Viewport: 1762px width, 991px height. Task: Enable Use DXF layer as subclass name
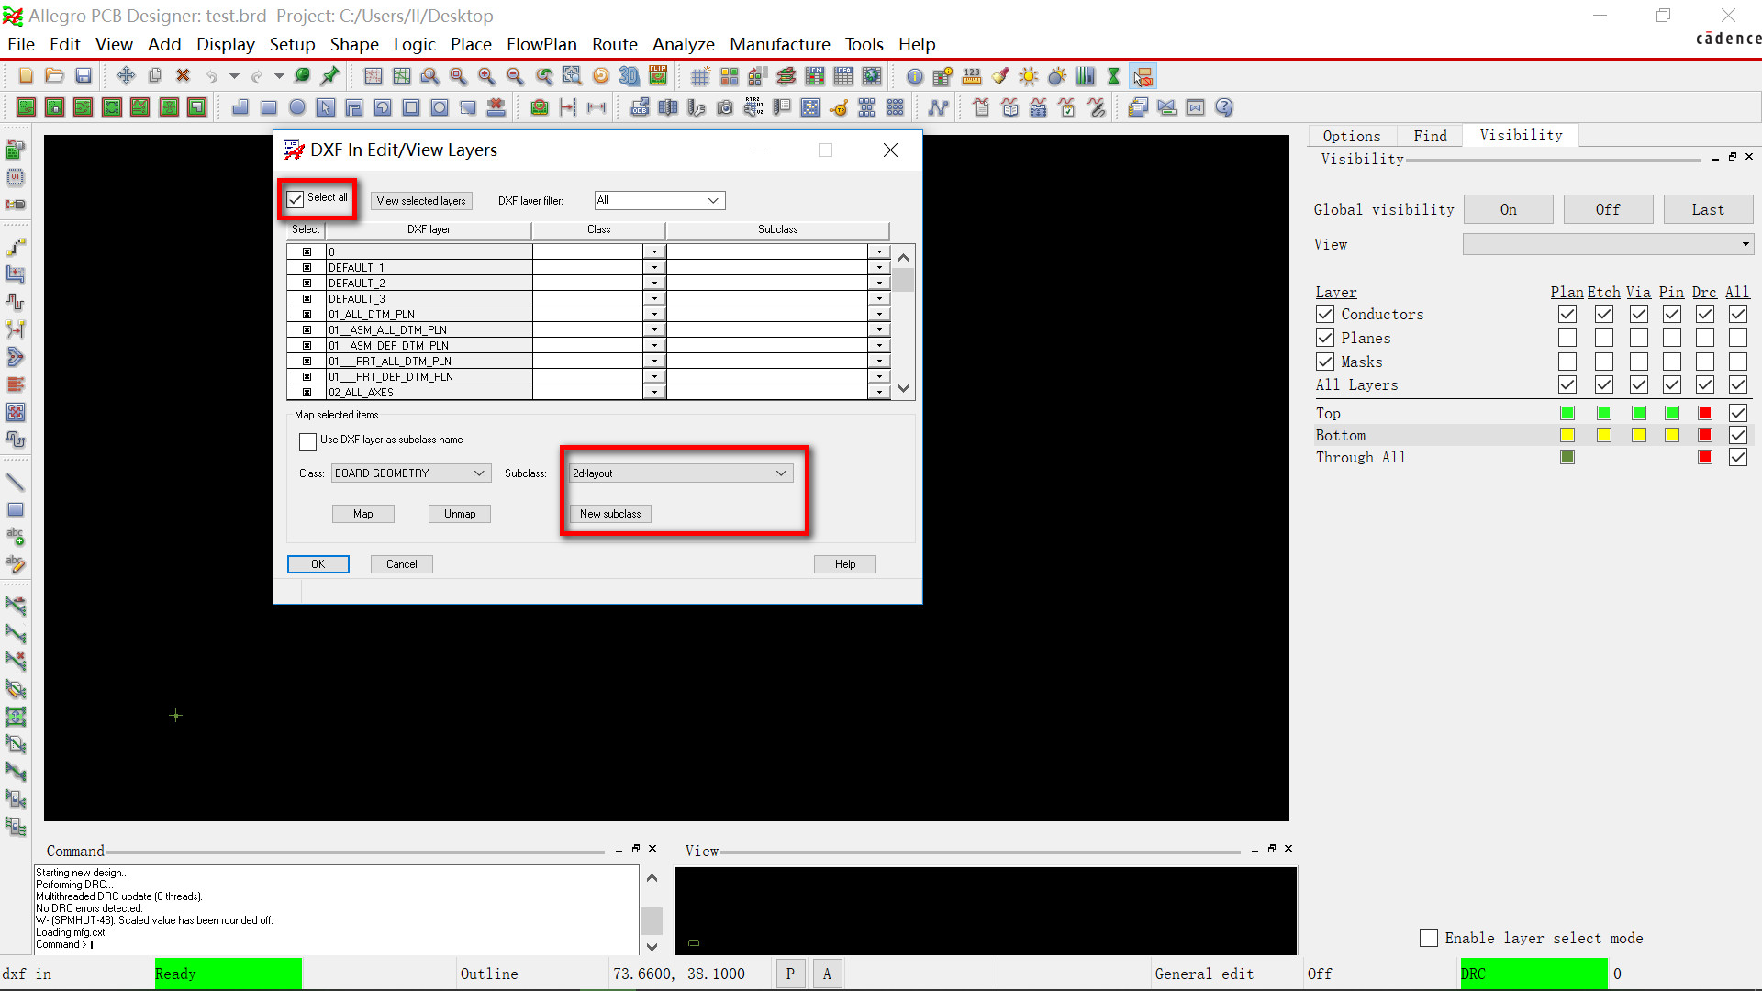tap(308, 441)
